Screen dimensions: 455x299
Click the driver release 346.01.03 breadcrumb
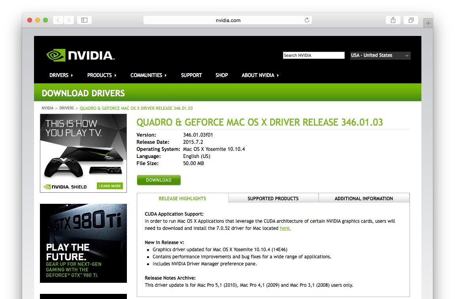136,108
